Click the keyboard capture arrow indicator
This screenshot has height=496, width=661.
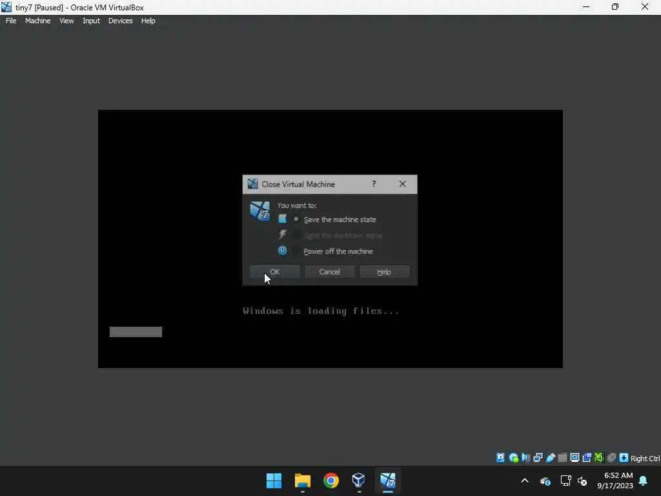pyautogui.click(x=624, y=458)
